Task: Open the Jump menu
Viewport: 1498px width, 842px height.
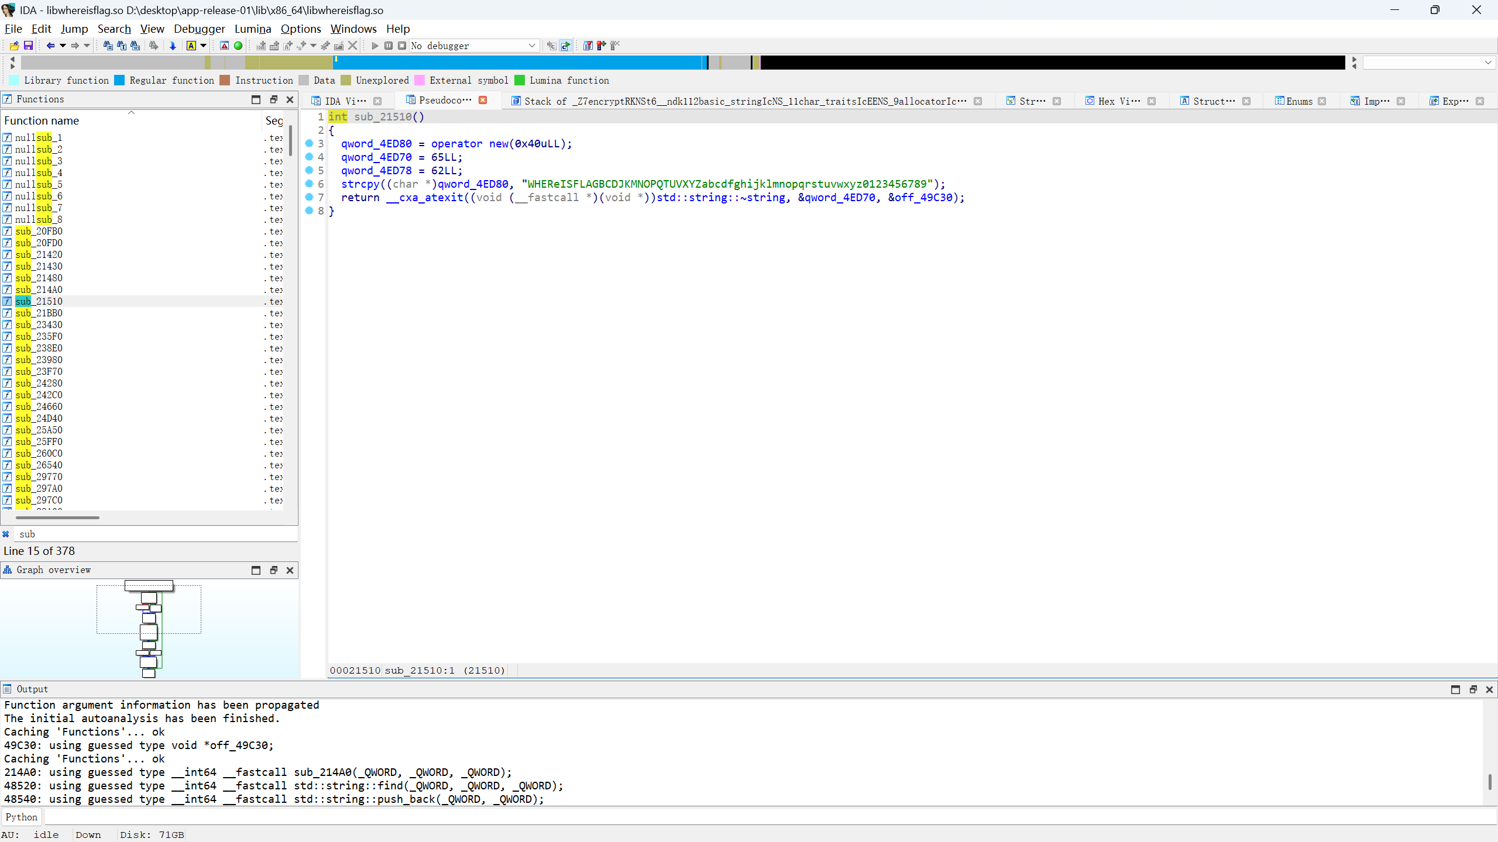Action: click(74, 29)
